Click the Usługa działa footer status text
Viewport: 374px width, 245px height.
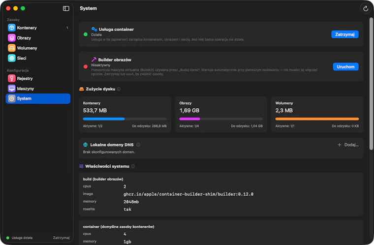point(22,238)
